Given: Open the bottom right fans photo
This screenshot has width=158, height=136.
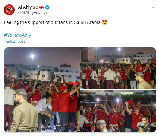Looking at the screenshot, I should pyautogui.click(x=118, y=111).
